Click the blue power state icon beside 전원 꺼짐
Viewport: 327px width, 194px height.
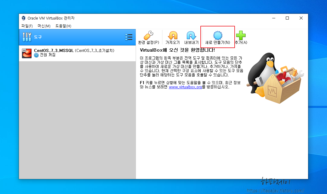tap(36, 55)
